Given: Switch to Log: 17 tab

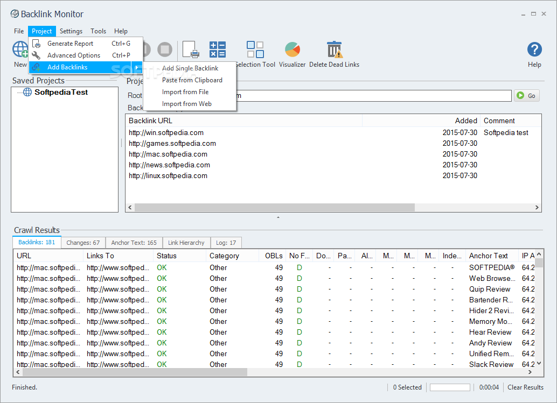Looking at the screenshot, I should [226, 243].
